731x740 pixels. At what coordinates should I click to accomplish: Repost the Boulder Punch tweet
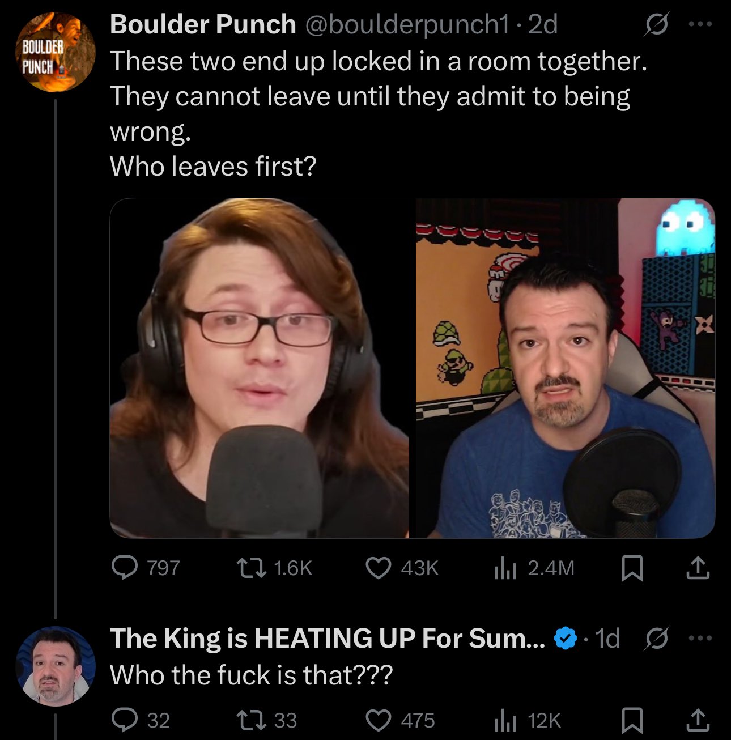tap(274, 568)
